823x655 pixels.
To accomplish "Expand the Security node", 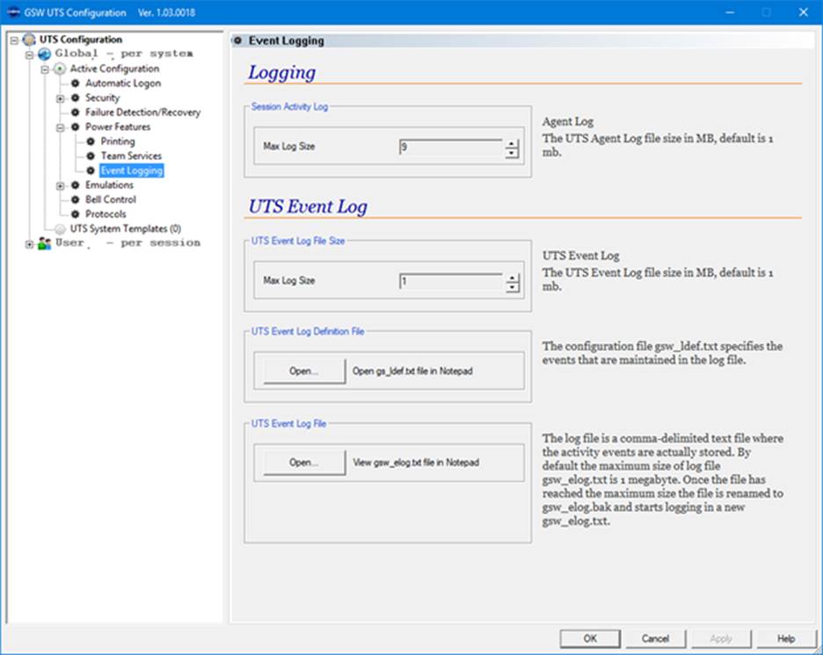I will [x=61, y=98].
